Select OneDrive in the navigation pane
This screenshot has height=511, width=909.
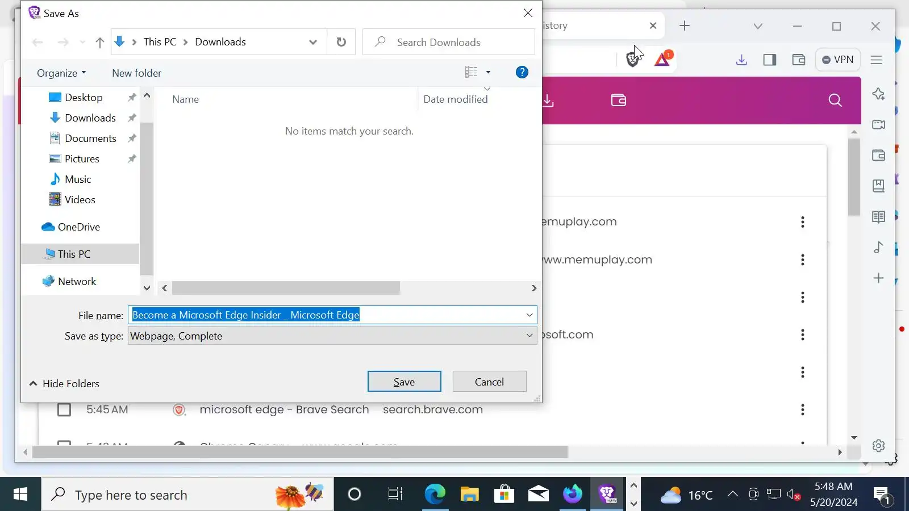tap(79, 227)
